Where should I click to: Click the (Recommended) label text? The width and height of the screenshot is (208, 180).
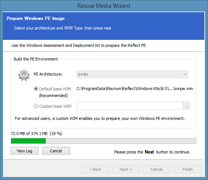coord(53,96)
